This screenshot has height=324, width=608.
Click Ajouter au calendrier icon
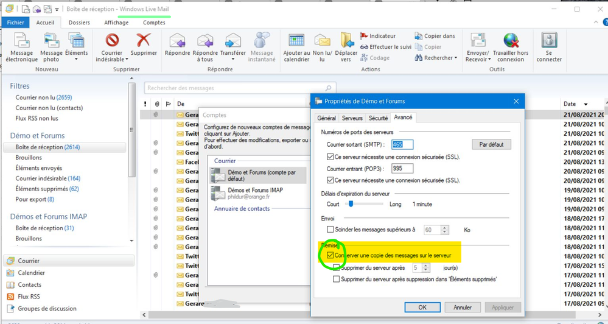pos(296,41)
